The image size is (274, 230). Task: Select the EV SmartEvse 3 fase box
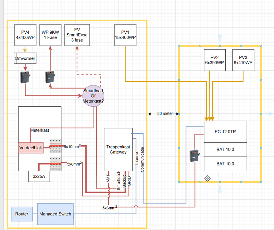tap(77, 35)
